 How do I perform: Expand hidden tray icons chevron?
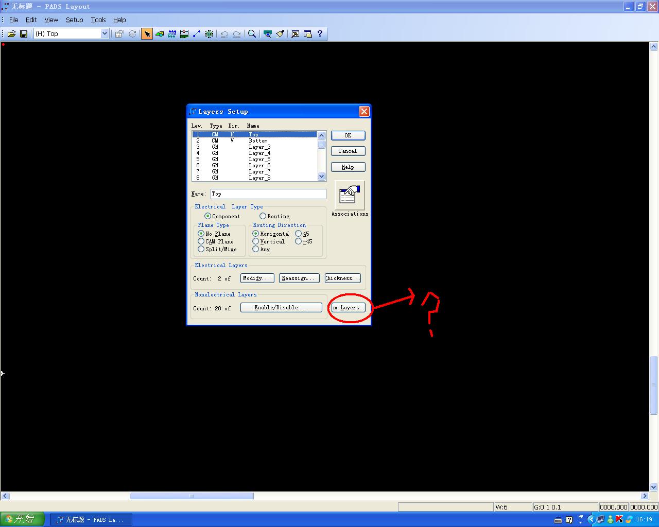click(592, 520)
